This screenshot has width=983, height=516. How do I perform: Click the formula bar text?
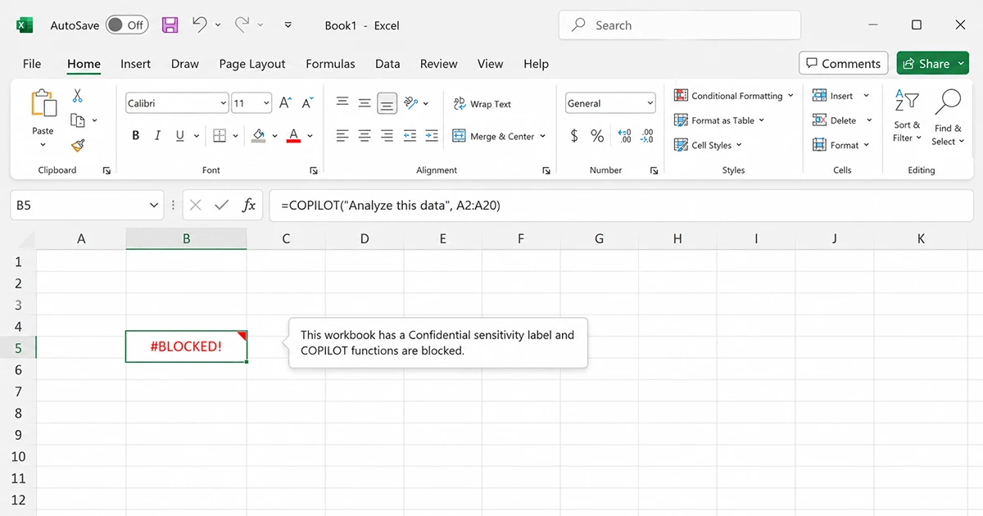[390, 206]
